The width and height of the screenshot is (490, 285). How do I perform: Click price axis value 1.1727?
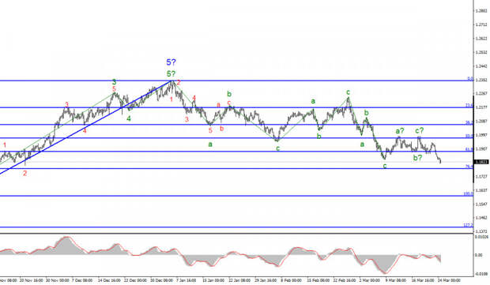481,176
